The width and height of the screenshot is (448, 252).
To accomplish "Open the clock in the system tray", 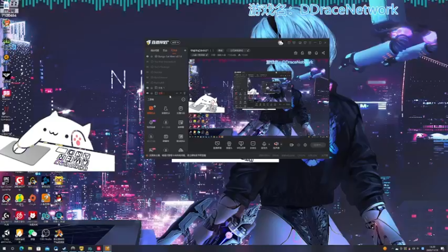I will coord(432,249).
